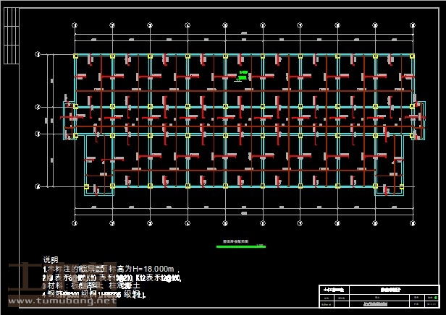Select the rightmost axis bubble in bottom row

(411, 220)
